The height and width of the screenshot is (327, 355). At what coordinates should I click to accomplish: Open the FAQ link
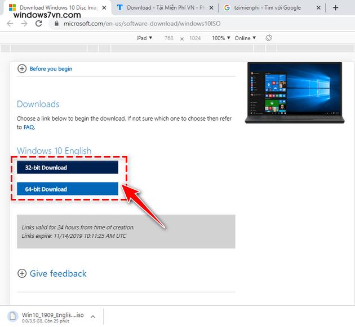click(28, 127)
